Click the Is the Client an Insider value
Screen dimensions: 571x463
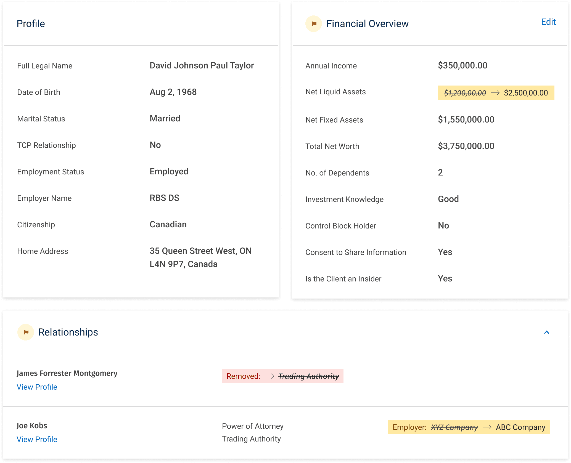[445, 278]
